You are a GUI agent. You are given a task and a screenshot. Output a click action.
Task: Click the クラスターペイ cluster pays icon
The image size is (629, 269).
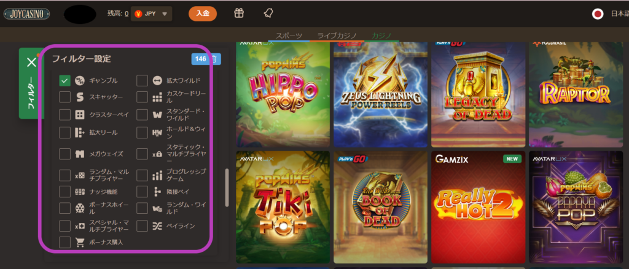(80, 115)
